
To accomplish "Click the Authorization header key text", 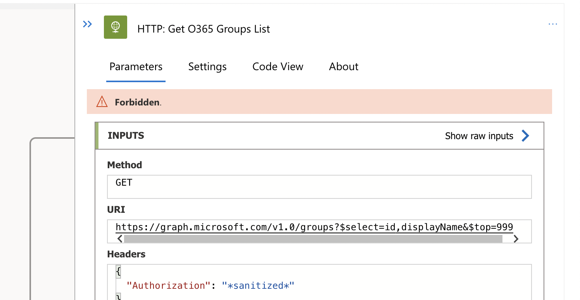I will 169,286.
